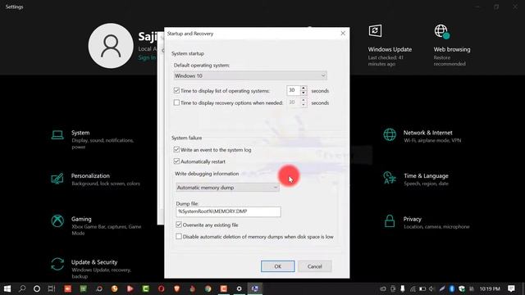The width and height of the screenshot is (525, 295).
Task: Uncheck 'Write an event to the system log'
Action: [x=177, y=149]
